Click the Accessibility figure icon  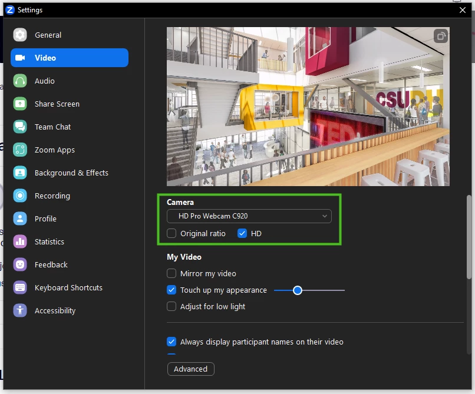tap(20, 310)
